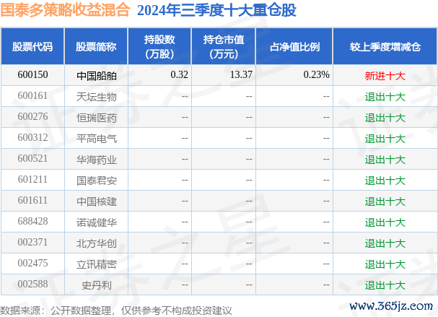Click stock name 史丹利
Image resolution: width=438 pixels, height=317 pixels.
coord(97,285)
